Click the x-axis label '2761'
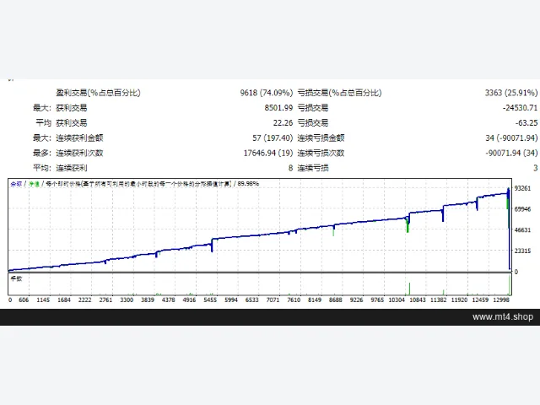540x405 pixels. [x=105, y=300]
